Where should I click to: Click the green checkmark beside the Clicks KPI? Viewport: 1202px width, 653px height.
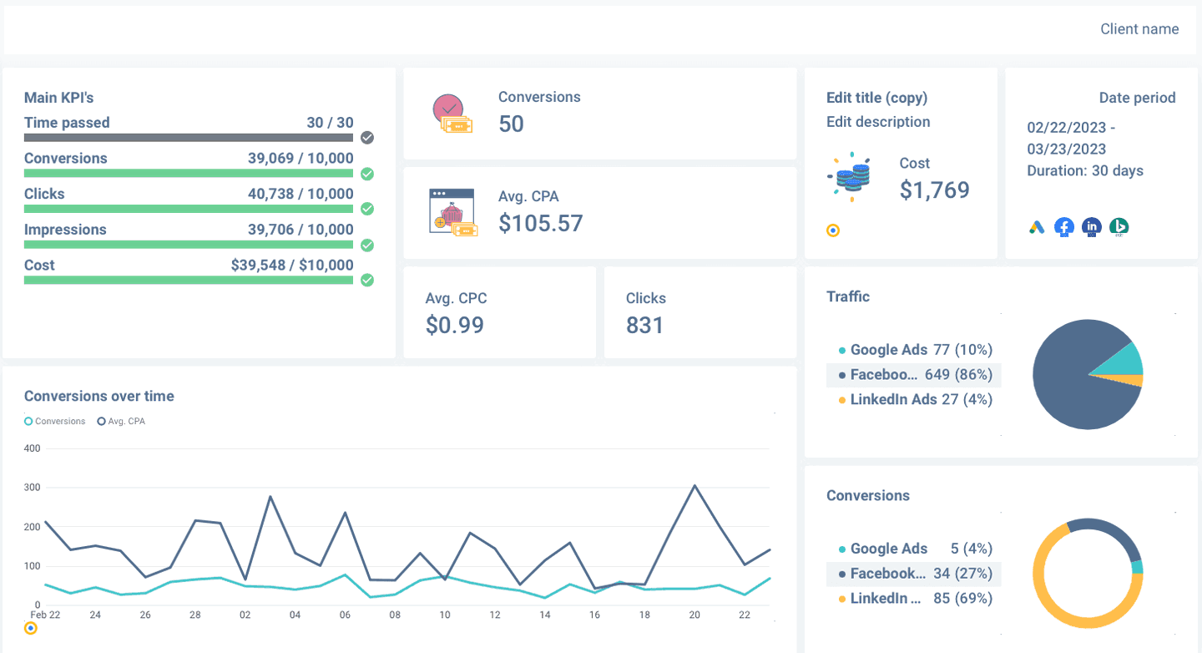coord(366,209)
